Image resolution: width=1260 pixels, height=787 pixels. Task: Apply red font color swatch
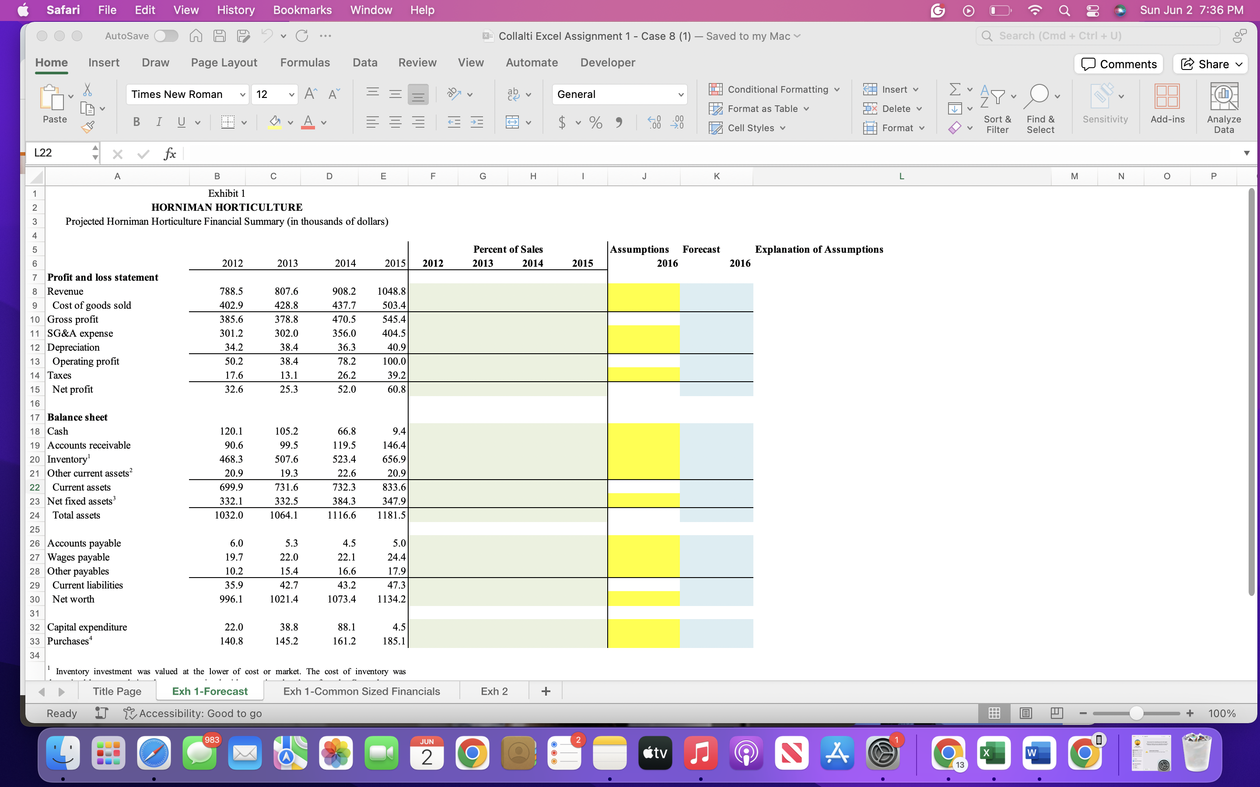pos(308,123)
